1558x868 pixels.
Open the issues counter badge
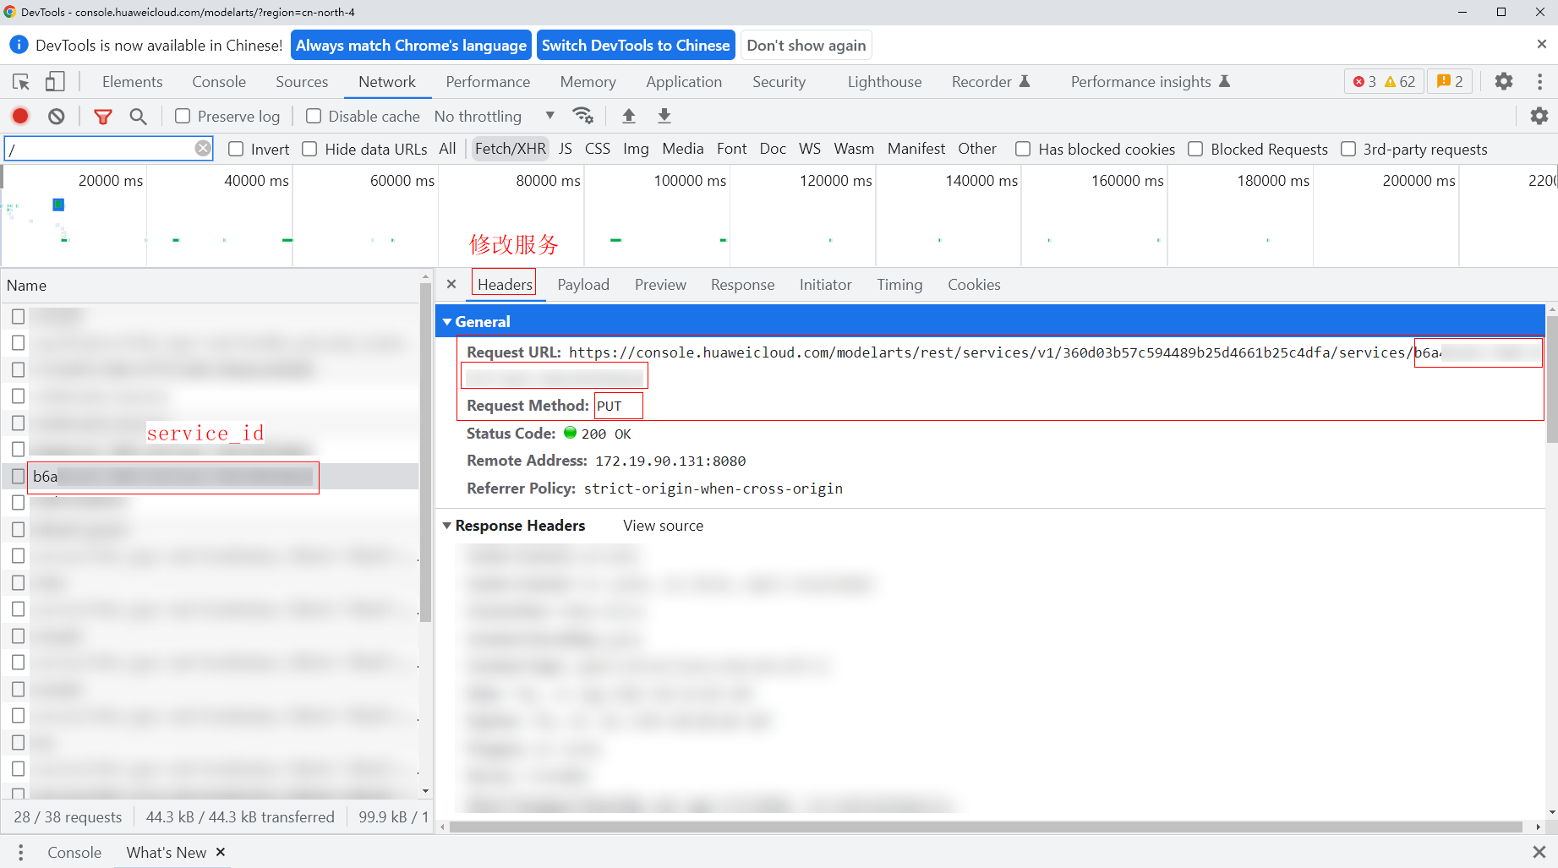click(x=1451, y=82)
